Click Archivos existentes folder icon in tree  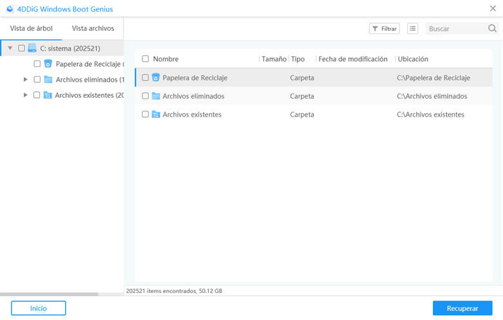point(48,95)
